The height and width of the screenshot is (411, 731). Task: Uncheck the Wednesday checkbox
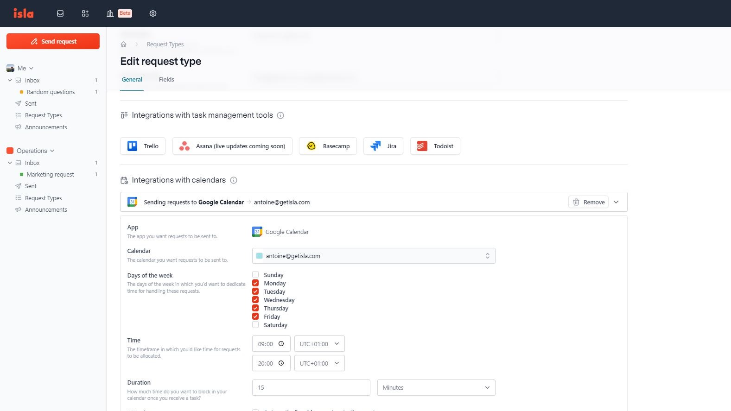pyautogui.click(x=255, y=300)
